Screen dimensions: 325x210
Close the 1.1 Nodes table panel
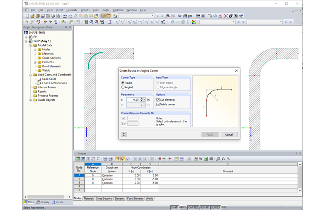tap(300, 153)
